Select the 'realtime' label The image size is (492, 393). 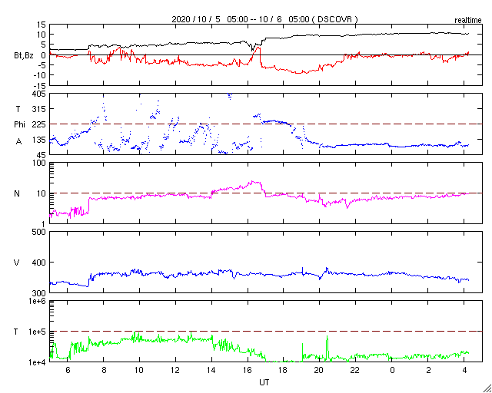pos(468,21)
